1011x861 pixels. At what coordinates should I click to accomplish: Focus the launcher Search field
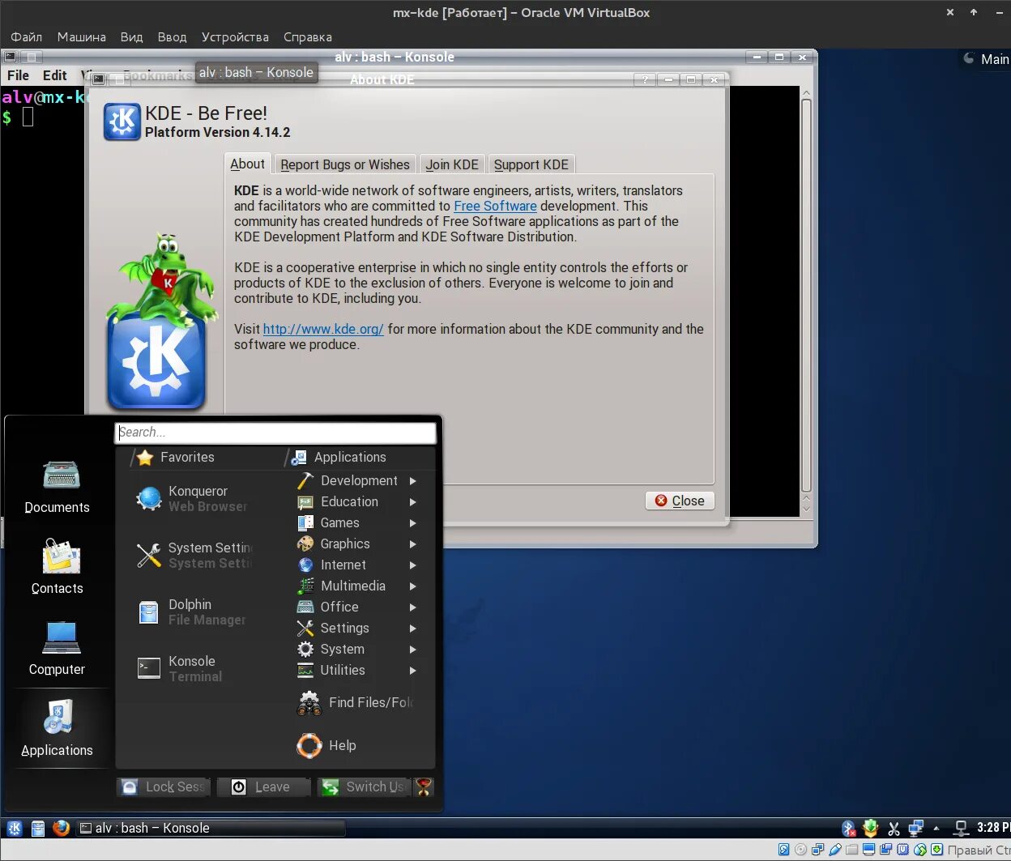click(x=275, y=433)
